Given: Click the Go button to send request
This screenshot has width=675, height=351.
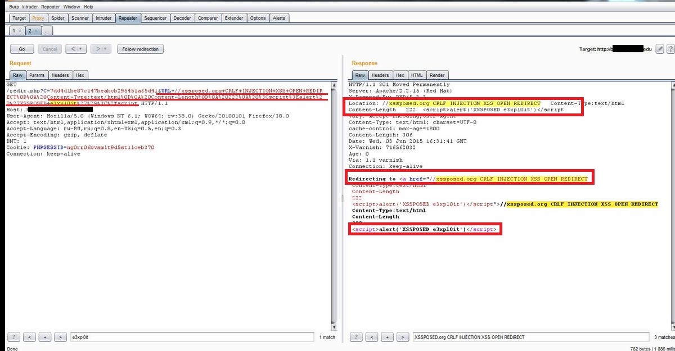Looking at the screenshot, I should (22, 49).
